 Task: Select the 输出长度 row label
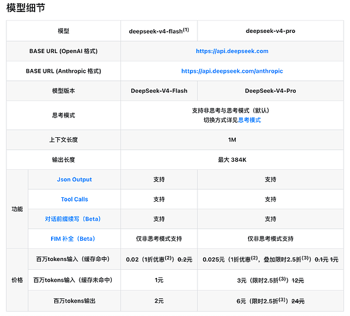pyautogui.click(x=64, y=160)
